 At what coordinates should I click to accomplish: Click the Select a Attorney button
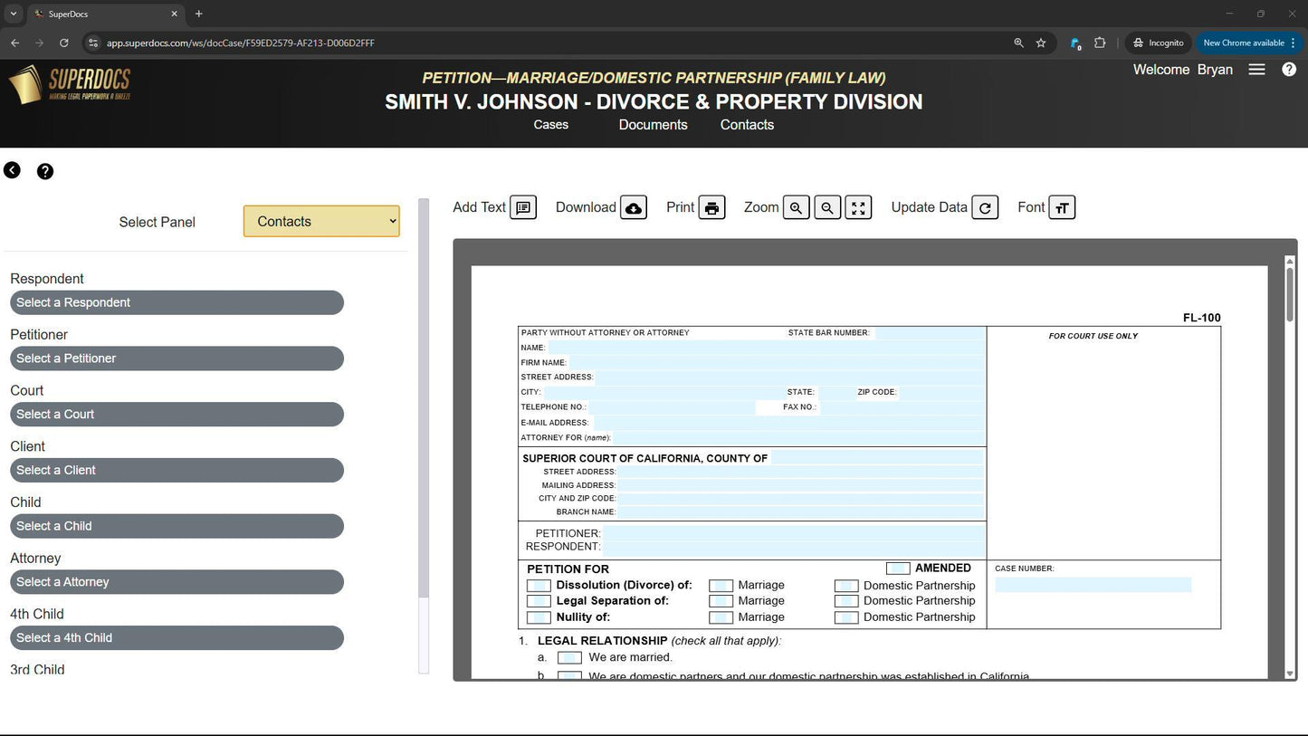177,582
